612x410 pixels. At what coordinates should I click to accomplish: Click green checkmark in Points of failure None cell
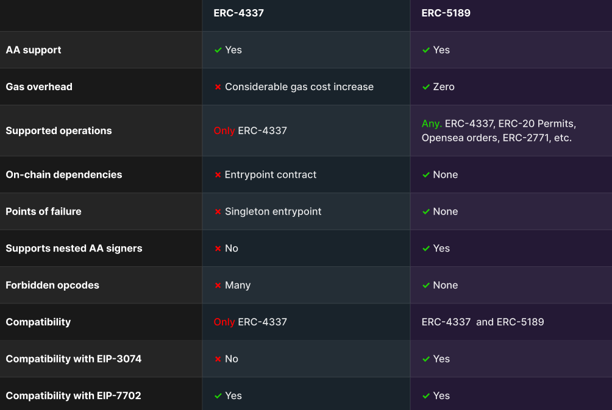[x=426, y=212]
